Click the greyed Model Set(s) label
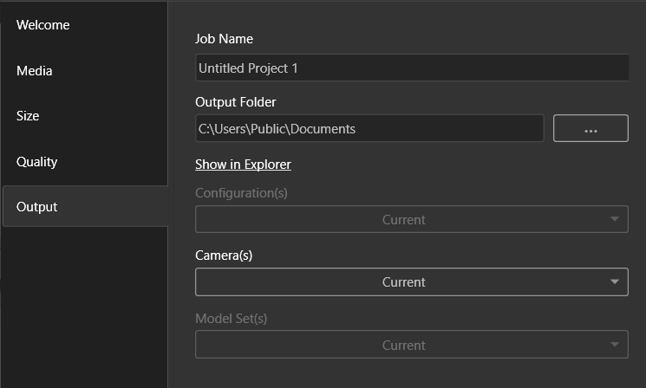Image resolution: width=646 pixels, height=388 pixels. tap(232, 319)
